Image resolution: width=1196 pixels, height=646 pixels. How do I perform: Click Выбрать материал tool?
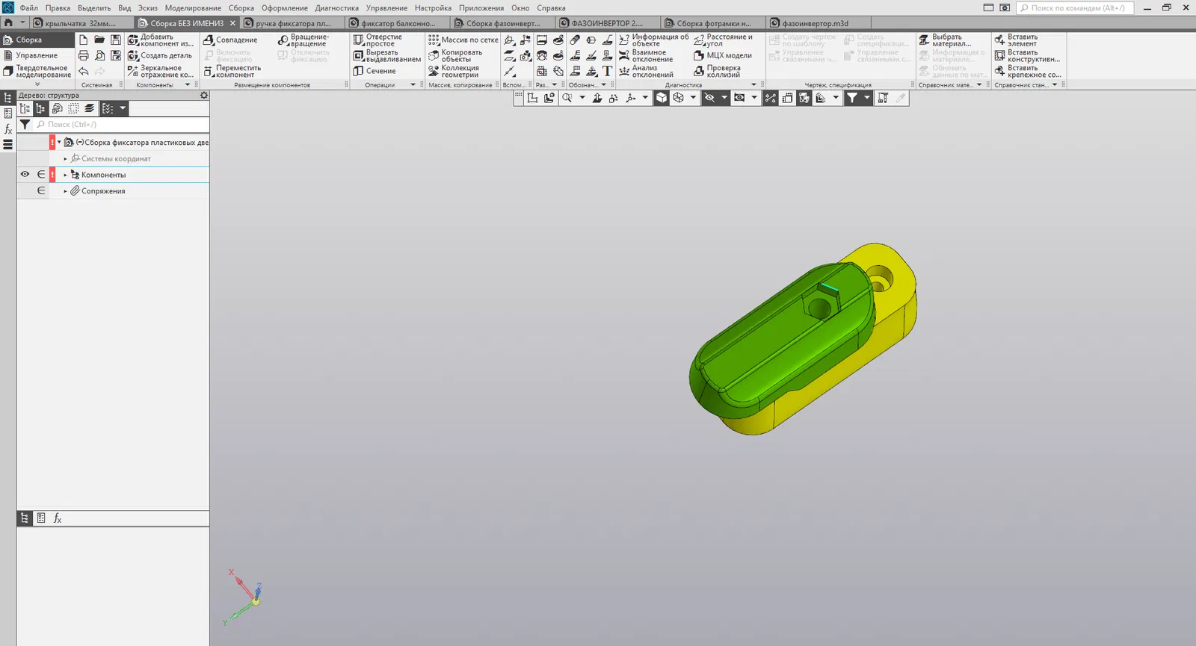(x=946, y=40)
